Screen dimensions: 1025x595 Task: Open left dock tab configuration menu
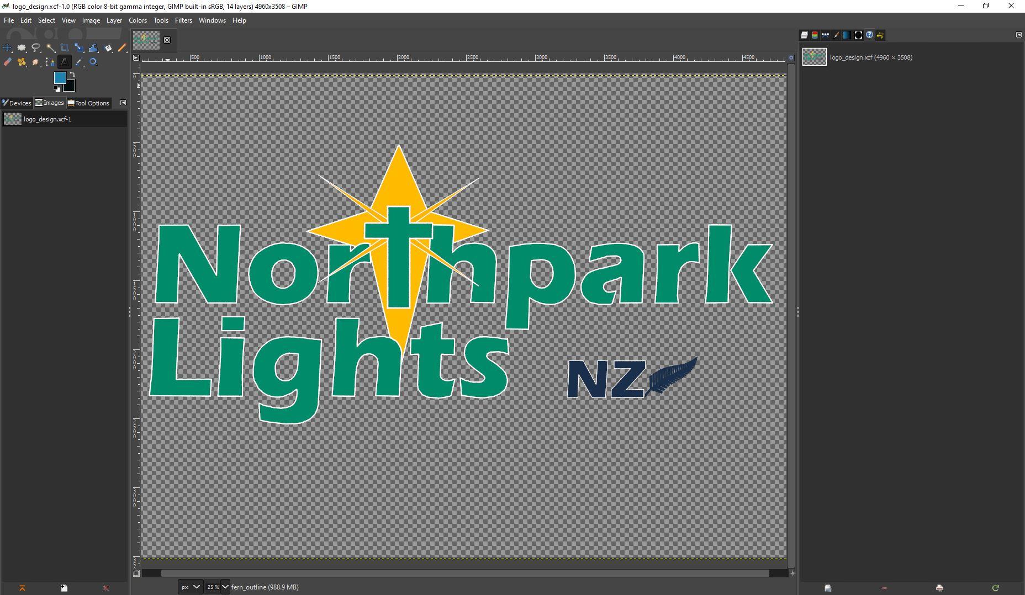click(x=123, y=103)
